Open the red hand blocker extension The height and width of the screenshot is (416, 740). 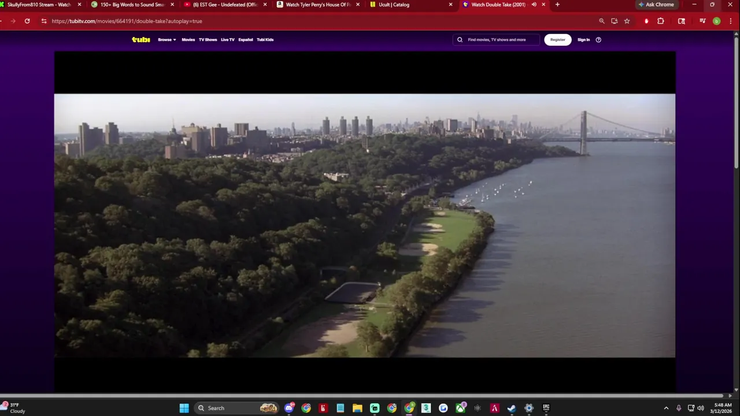(x=646, y=21)
